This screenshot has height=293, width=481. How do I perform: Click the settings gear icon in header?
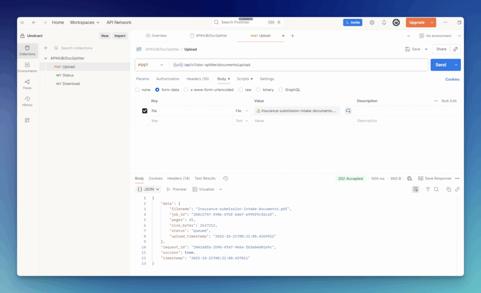pyautogui.click(x=372, y=23)
